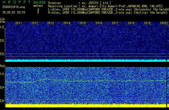Select meteor count value 4
The width and height of the screenshot is (169, 110).
pos(38,10)
